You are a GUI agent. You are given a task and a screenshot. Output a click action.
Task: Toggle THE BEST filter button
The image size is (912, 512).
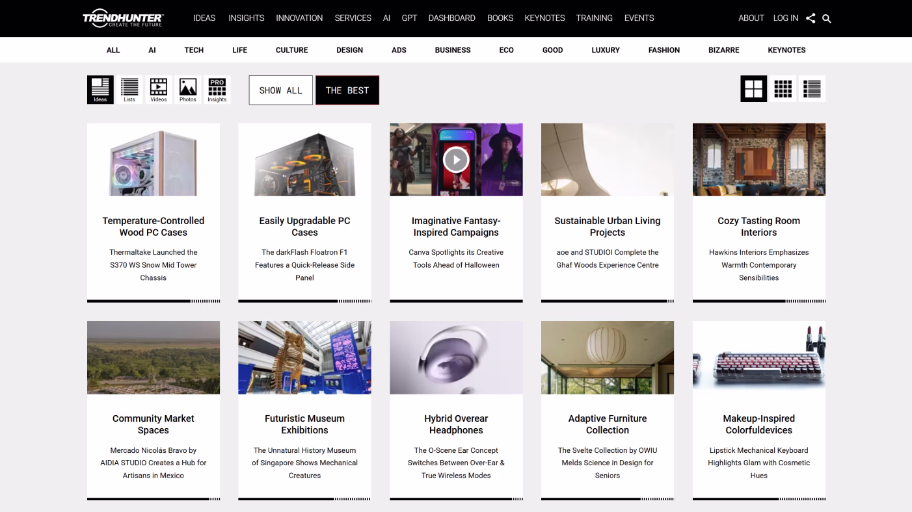tap(347, 90)
